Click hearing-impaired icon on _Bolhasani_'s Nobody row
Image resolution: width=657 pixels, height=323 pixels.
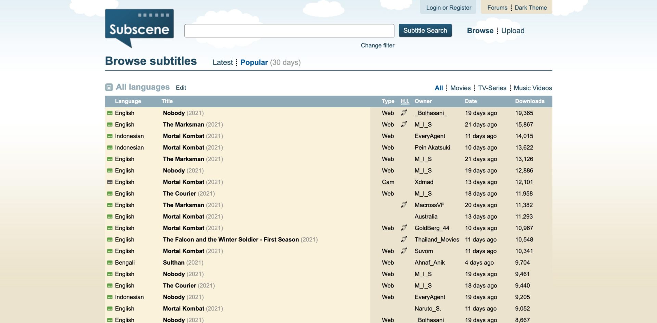pyautogui.click(x=405, y=112)
